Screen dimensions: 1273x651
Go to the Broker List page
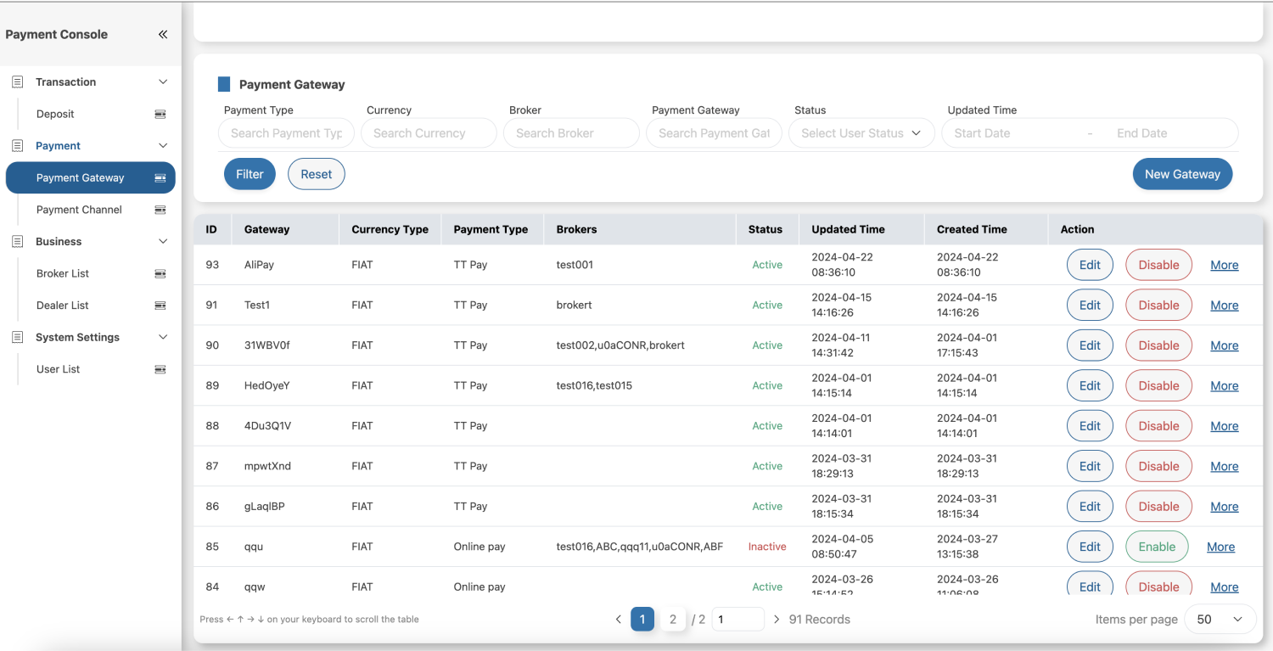(x=63, y=273)
